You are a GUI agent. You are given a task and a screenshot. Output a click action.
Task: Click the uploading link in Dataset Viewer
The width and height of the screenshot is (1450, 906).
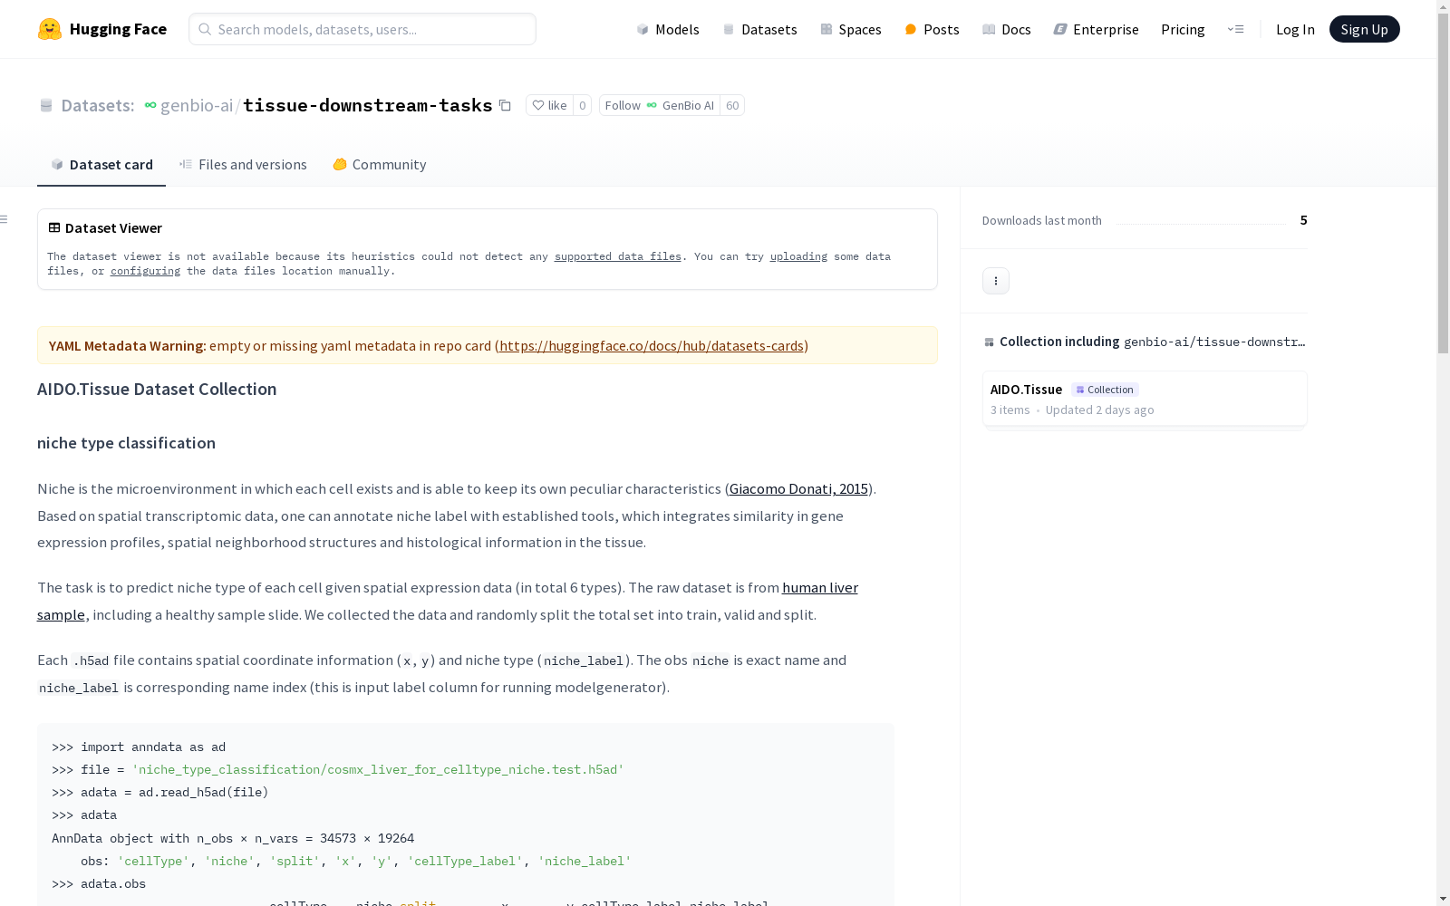(798, 257)
